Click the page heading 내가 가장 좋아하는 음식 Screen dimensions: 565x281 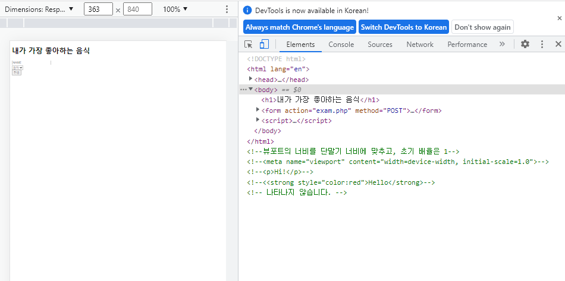tap(51, 50)
